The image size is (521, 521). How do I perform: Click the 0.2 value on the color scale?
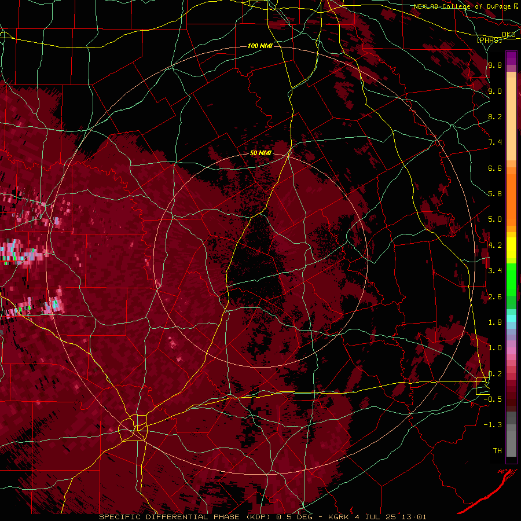pyautogui.click(x=495, y=374)
